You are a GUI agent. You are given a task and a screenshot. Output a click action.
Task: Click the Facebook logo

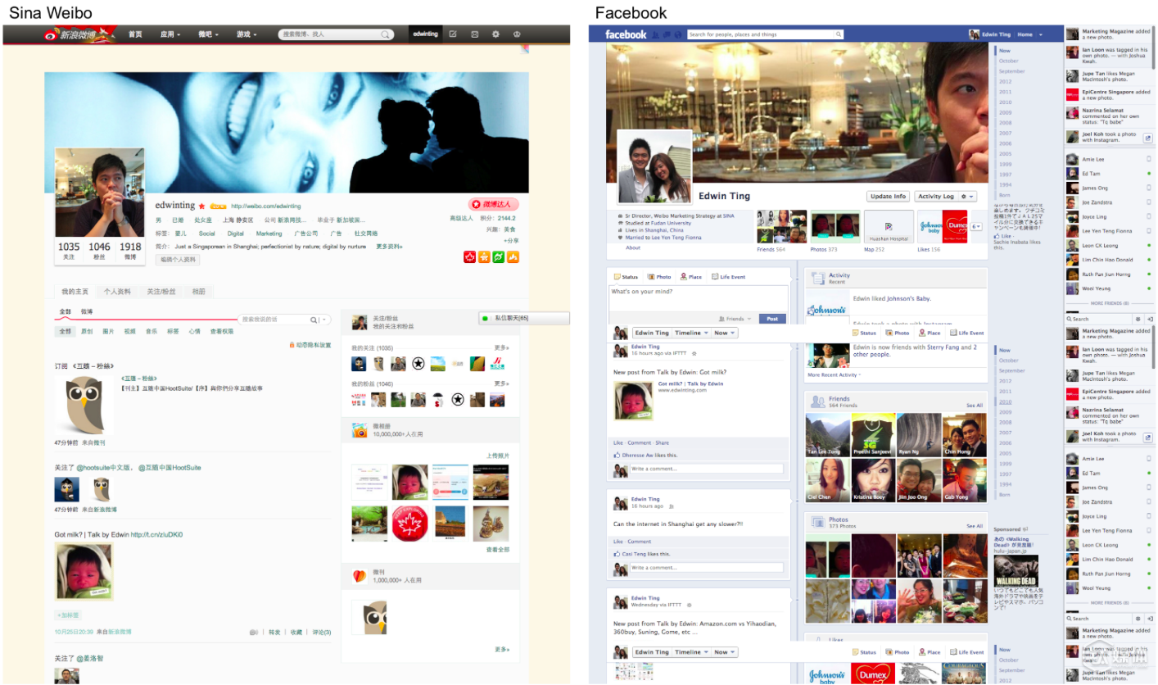tap(626, 34)
